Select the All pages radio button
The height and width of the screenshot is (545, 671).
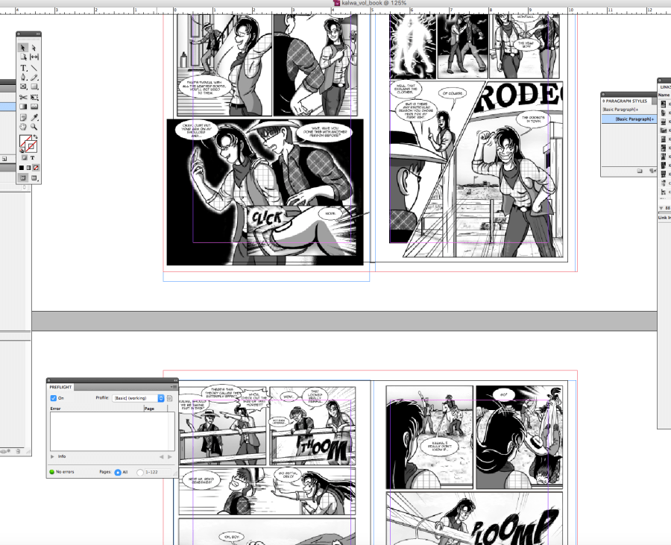[x=118, y=472]
